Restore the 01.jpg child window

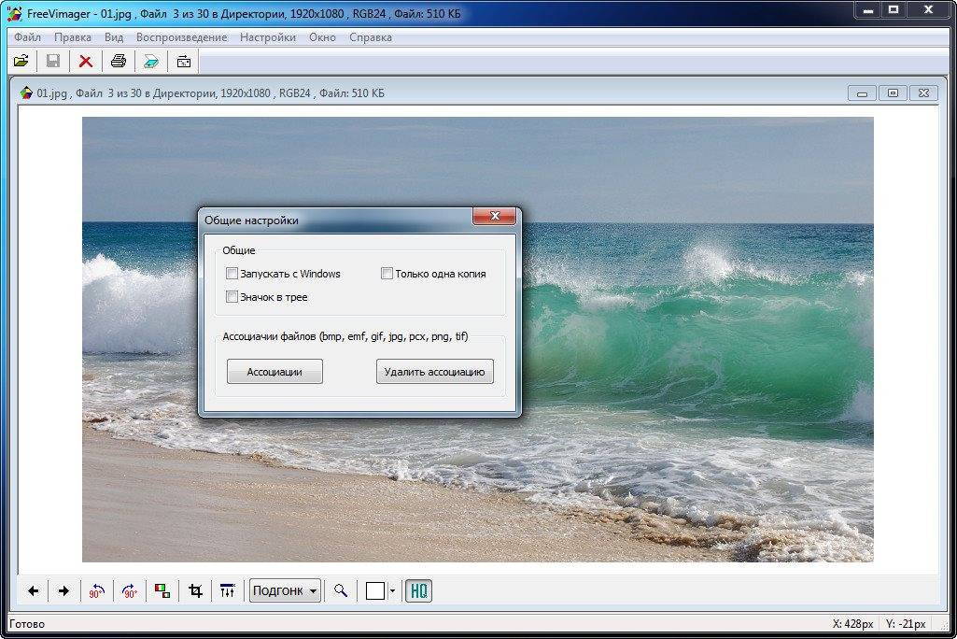(x=893, y=93)
